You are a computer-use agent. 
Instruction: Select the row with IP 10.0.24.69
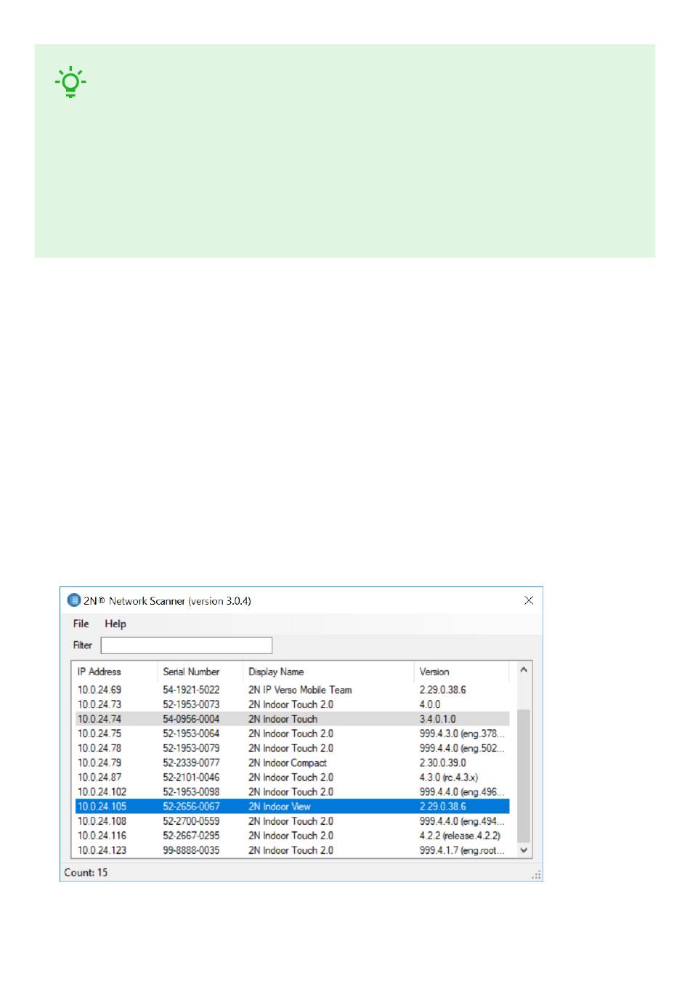pyautogui.click(x=292, y=690)
